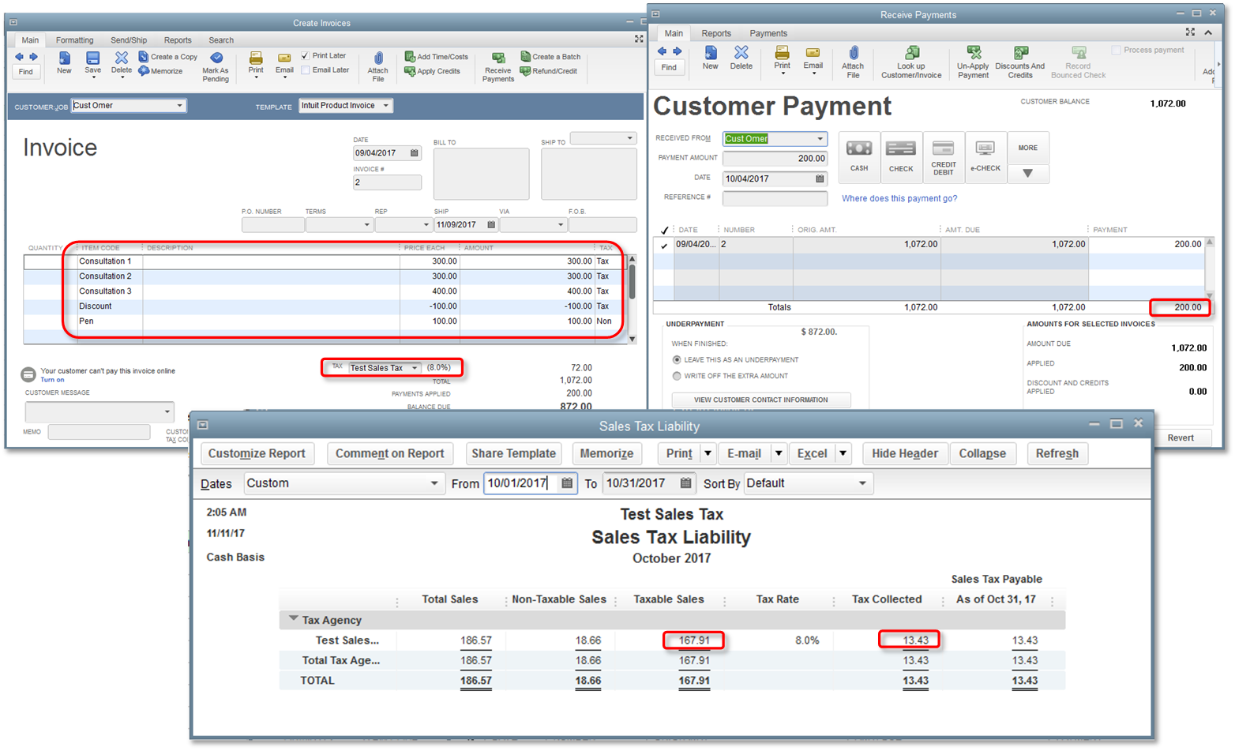Open Test Sales Tax dropdown
This screenshot has width=1235, height=751.
(415, 368)
